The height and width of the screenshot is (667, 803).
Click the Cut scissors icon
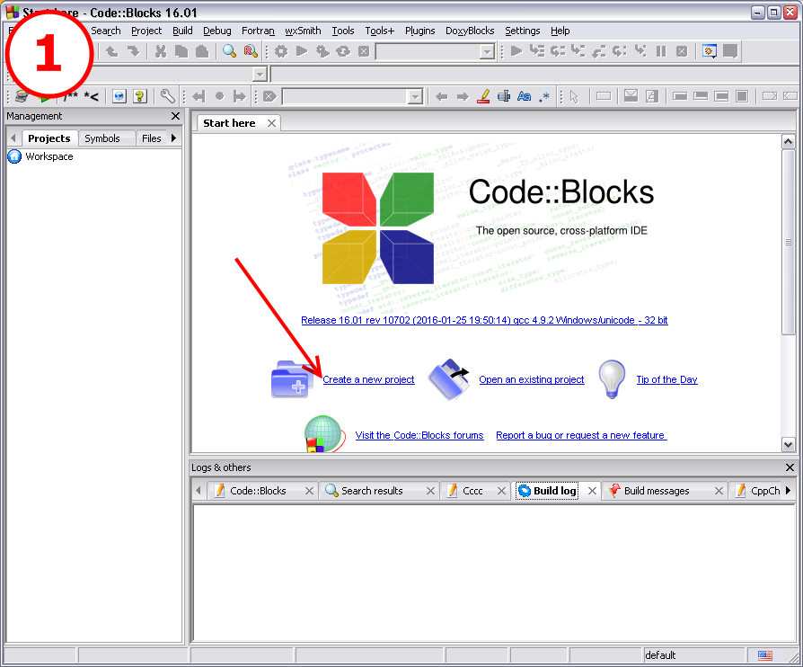pyautogui.click(x=161, y=51)
